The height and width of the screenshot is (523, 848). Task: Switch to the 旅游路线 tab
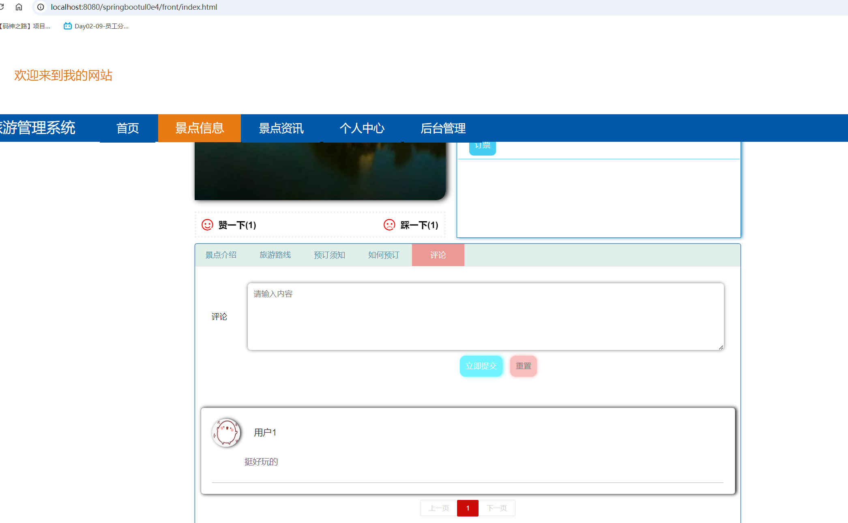pos(275,255)
